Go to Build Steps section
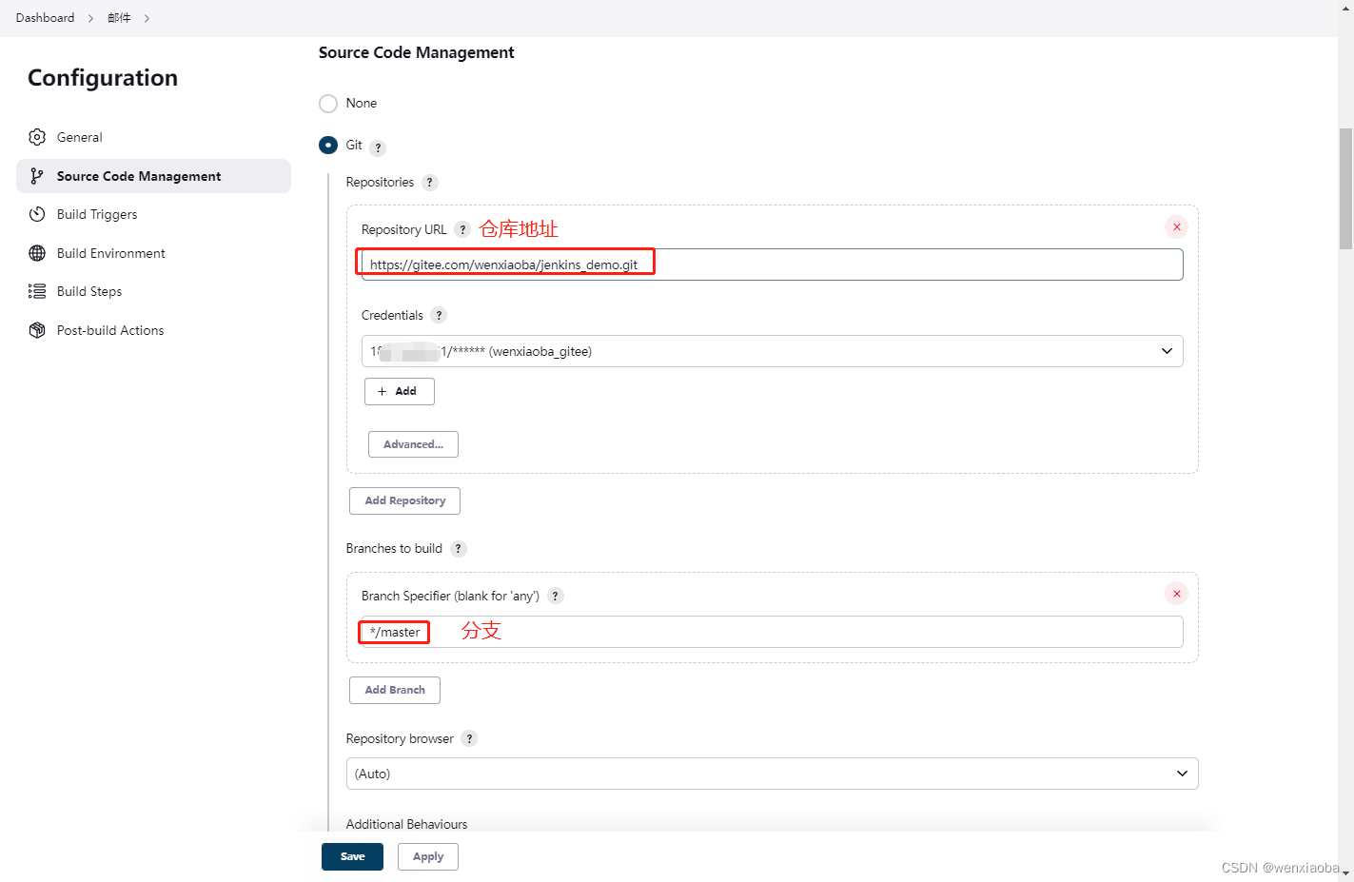Screen dimensions: 1354x882 click(153, 291)
